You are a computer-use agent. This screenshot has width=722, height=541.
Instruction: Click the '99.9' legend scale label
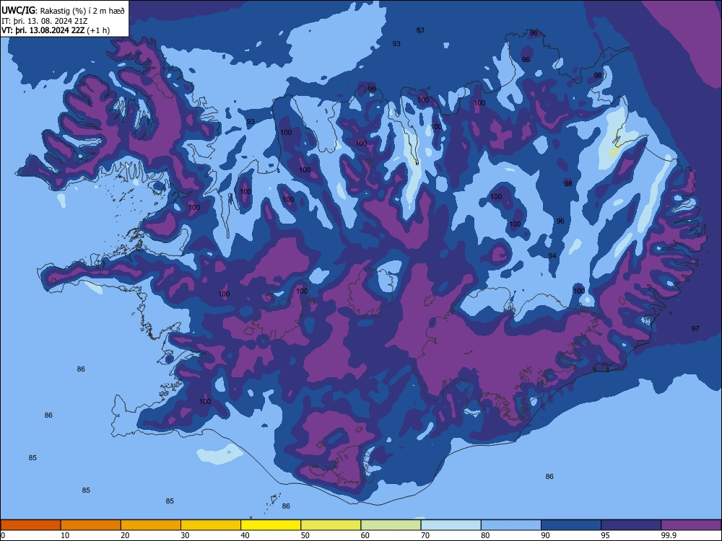click(668, 535)
